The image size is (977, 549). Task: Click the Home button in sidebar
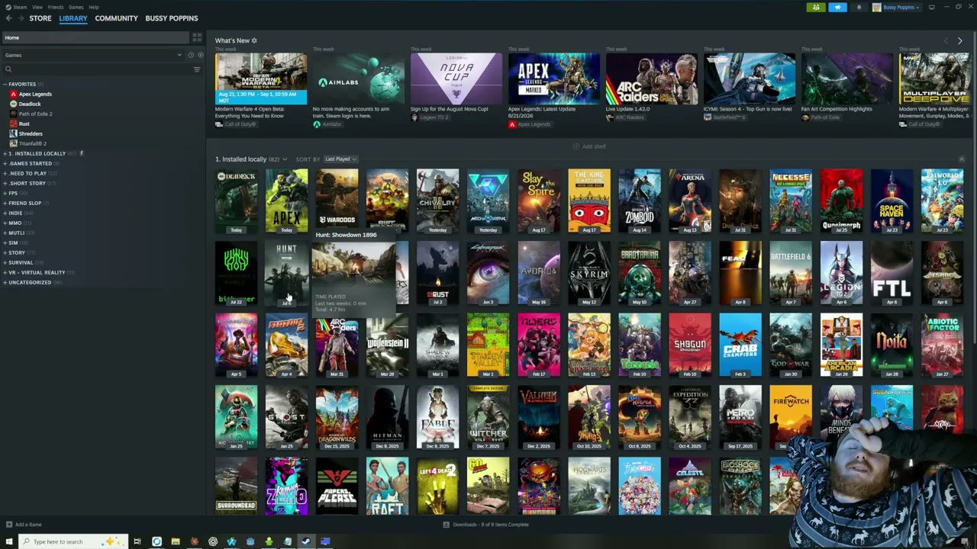(x=95, y=37)
